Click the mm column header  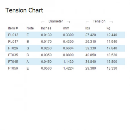[66, 28]
